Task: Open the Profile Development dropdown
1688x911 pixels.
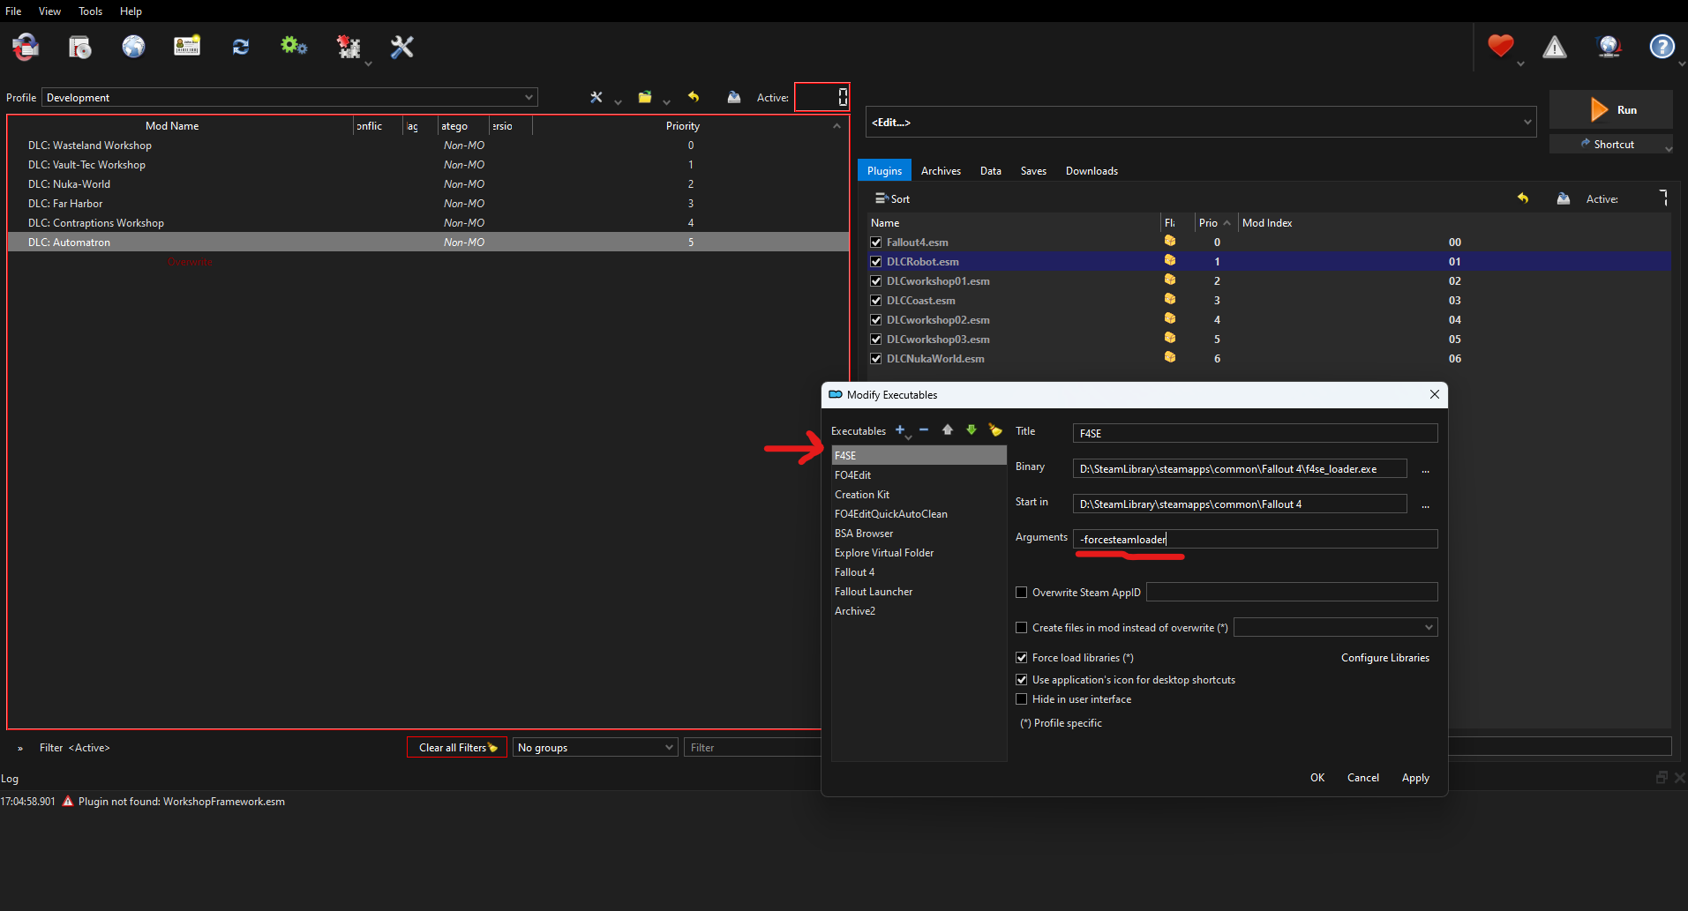Action: click(289, 97)
